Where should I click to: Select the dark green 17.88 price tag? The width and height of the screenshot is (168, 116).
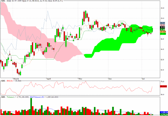(x=163, y=29)
